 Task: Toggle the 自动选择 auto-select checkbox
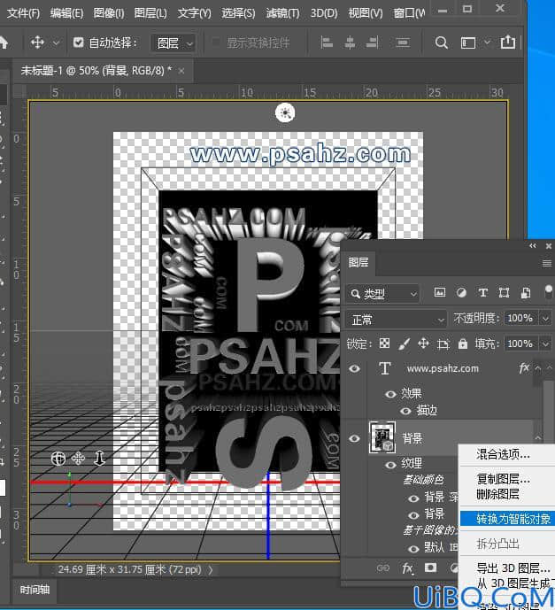click(78, 42)
